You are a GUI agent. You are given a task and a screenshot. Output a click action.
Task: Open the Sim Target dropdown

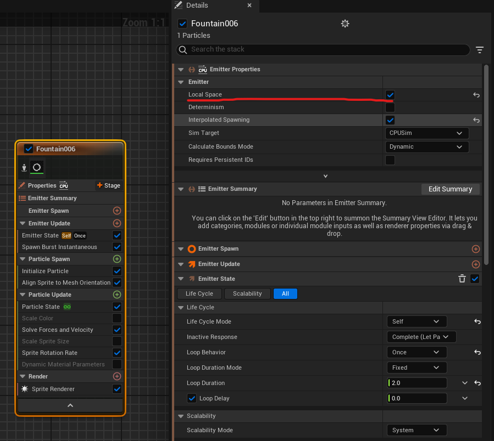click(427, 133)
